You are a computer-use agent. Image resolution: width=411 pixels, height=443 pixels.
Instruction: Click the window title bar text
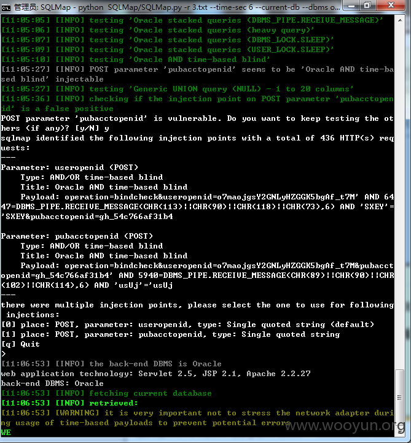pos(177,7)
